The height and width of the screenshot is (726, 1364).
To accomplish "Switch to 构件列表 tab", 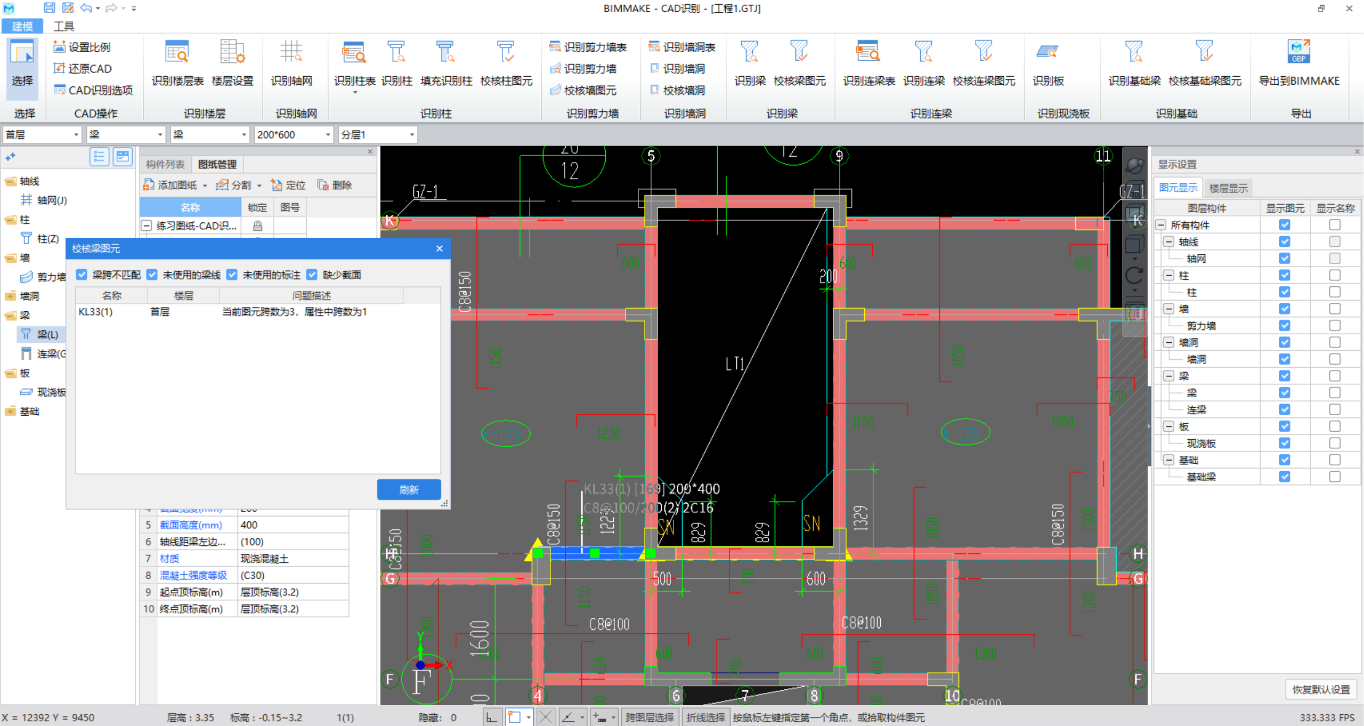I will (165, 164).
